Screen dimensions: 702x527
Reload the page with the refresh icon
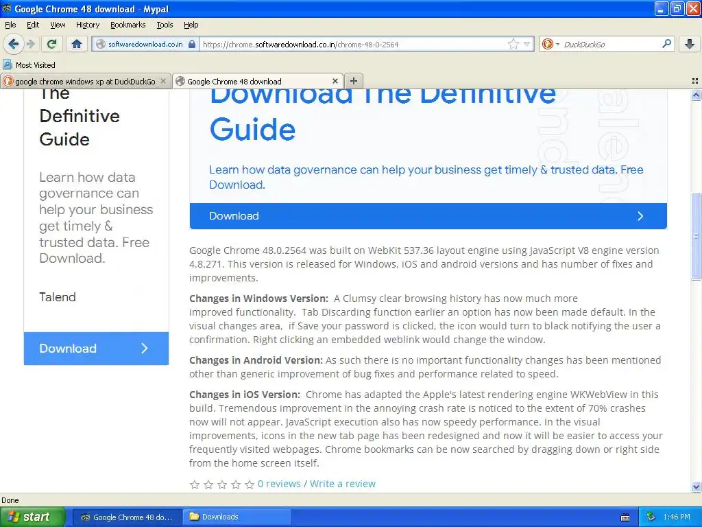coord(51,44)
